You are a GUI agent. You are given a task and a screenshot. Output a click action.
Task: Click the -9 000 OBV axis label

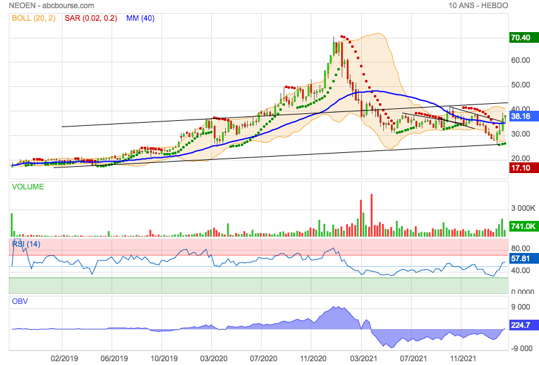(522, 349)
